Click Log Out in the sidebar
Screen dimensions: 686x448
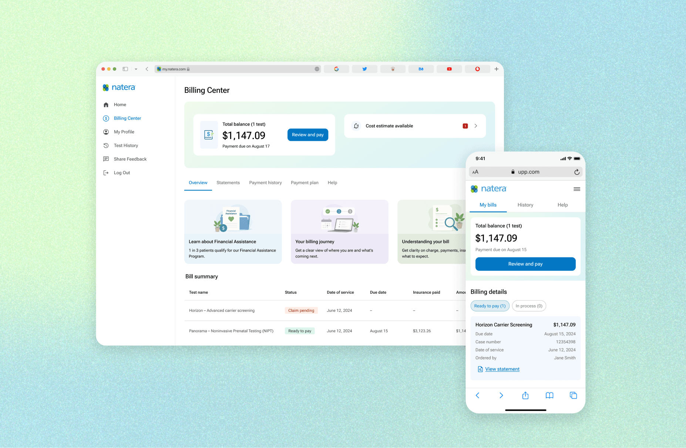[x=122, y=173]
